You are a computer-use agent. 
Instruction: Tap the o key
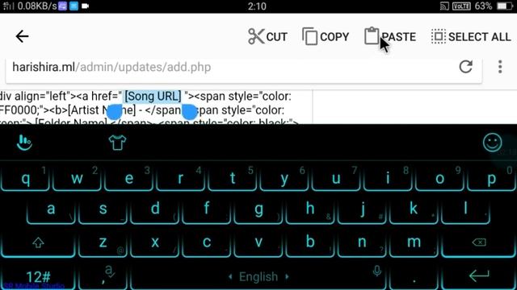click(439, 178)
